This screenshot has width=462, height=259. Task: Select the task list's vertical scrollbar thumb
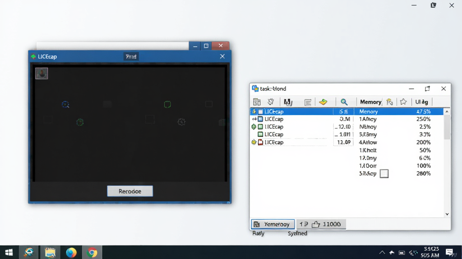[x=447, y=127]
